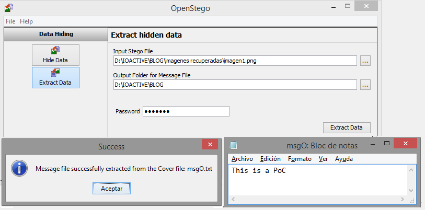The height and width of the screenshot is (210, 425).
Task: Click the Notepad icon in msgO title bar
Action: [233, 145]
